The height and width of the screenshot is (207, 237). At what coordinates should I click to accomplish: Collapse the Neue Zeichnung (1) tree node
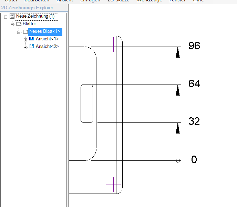click(x=6, y=17)
